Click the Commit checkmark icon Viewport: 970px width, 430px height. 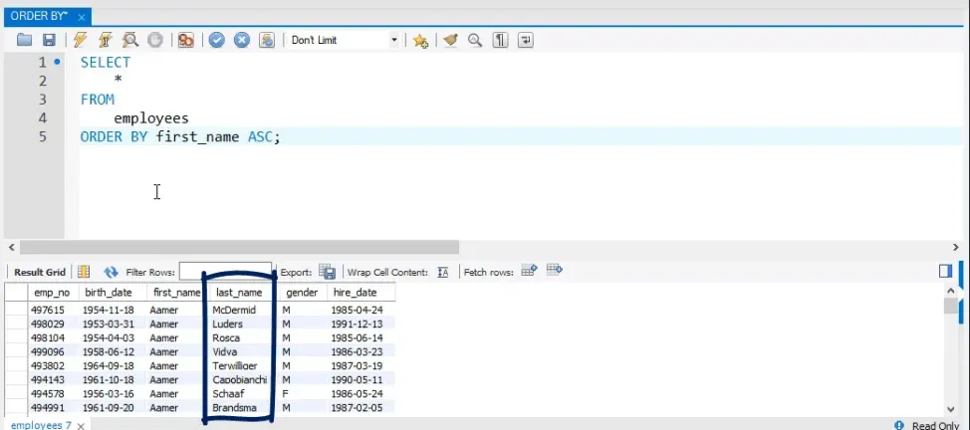pyautogui.click(x=216, y=40)
